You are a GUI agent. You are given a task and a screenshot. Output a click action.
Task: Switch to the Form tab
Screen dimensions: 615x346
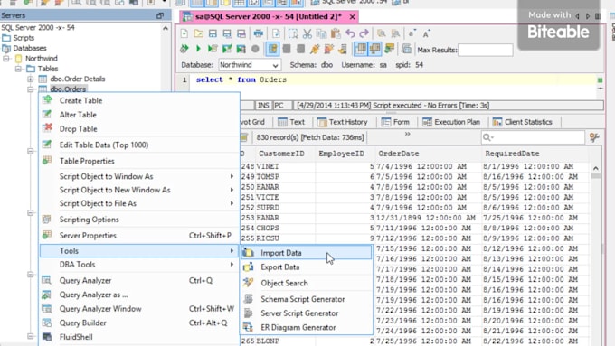[395, 122]
